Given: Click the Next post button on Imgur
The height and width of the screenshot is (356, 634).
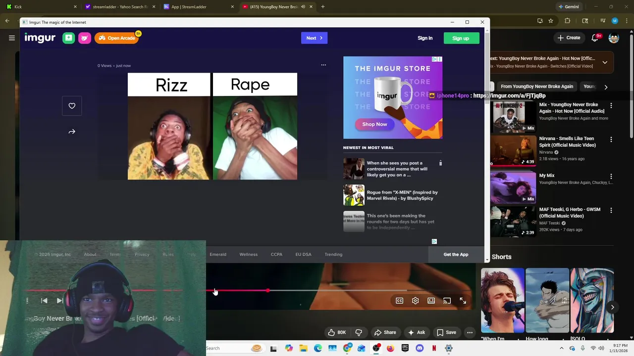Looking at the screenshot, I should click(x=314, y=38).
